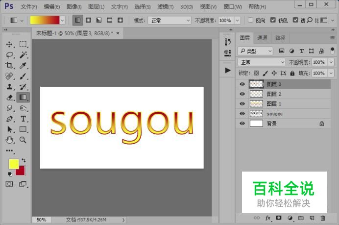This screenshot has height=225, width=339.
Task: Open the 图像(I) menu
Action: pos(74,7)
